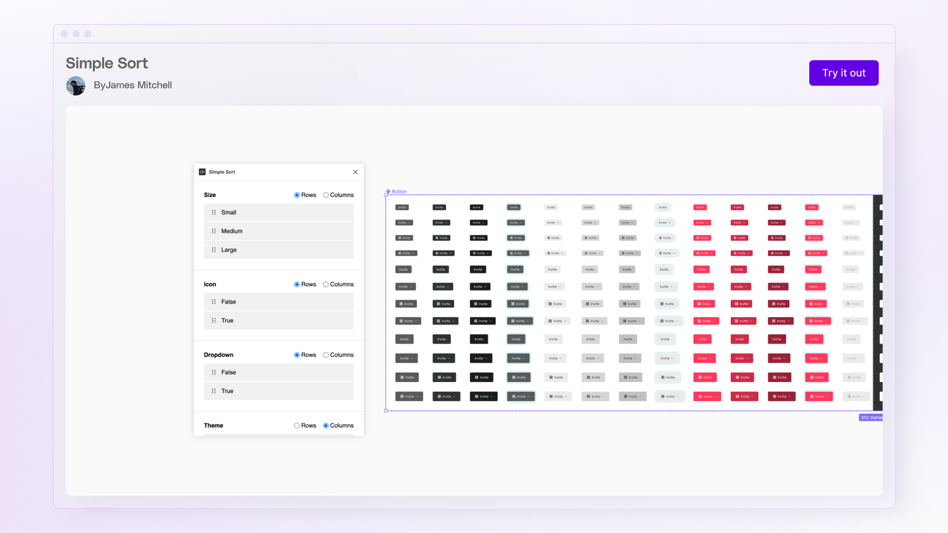Screen dimensions: 948x533
Task: Select Columns for the Size property
Action: pos(326,195)
